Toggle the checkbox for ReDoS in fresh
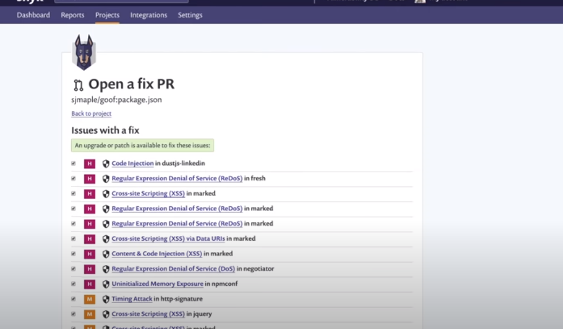 coord(73,178)
